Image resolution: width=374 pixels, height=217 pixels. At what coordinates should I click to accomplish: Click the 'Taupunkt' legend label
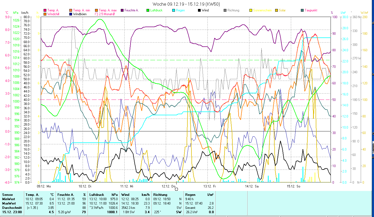(311, 10)
